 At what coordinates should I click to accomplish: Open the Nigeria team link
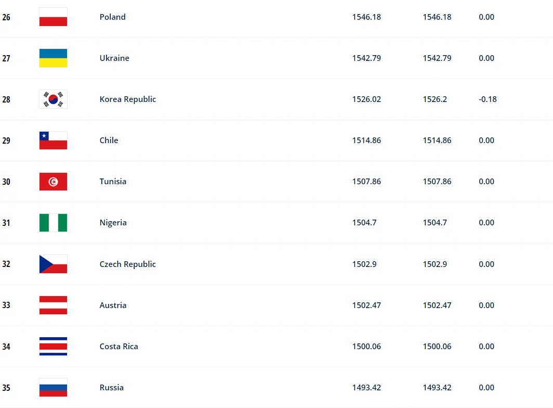point(113,223)
